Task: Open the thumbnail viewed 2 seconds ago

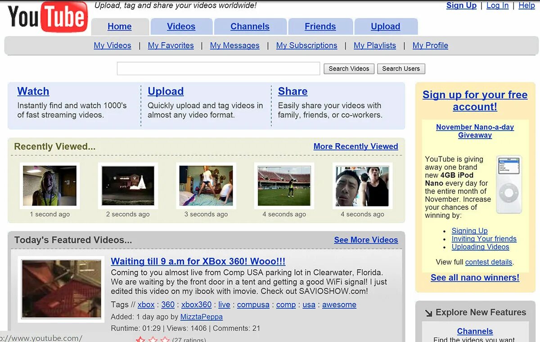Action: click(x=128, y=186)
